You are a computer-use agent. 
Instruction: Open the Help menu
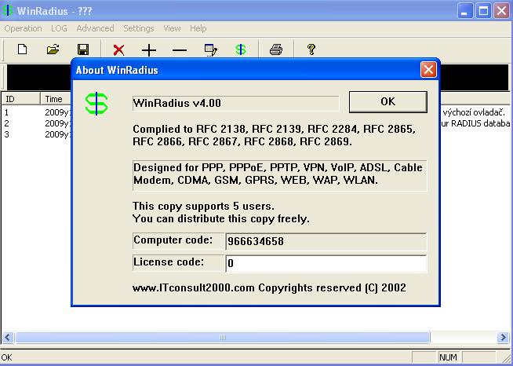(198, 28)
